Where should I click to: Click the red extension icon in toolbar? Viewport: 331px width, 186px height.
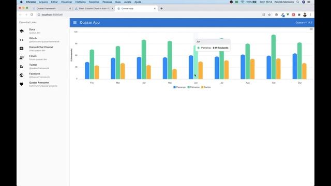click(293, 15)
